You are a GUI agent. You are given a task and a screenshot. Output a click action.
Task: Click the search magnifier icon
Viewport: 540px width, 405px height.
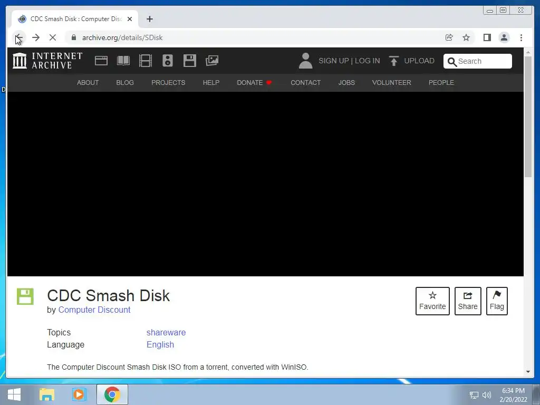click(x=452, y=62)
